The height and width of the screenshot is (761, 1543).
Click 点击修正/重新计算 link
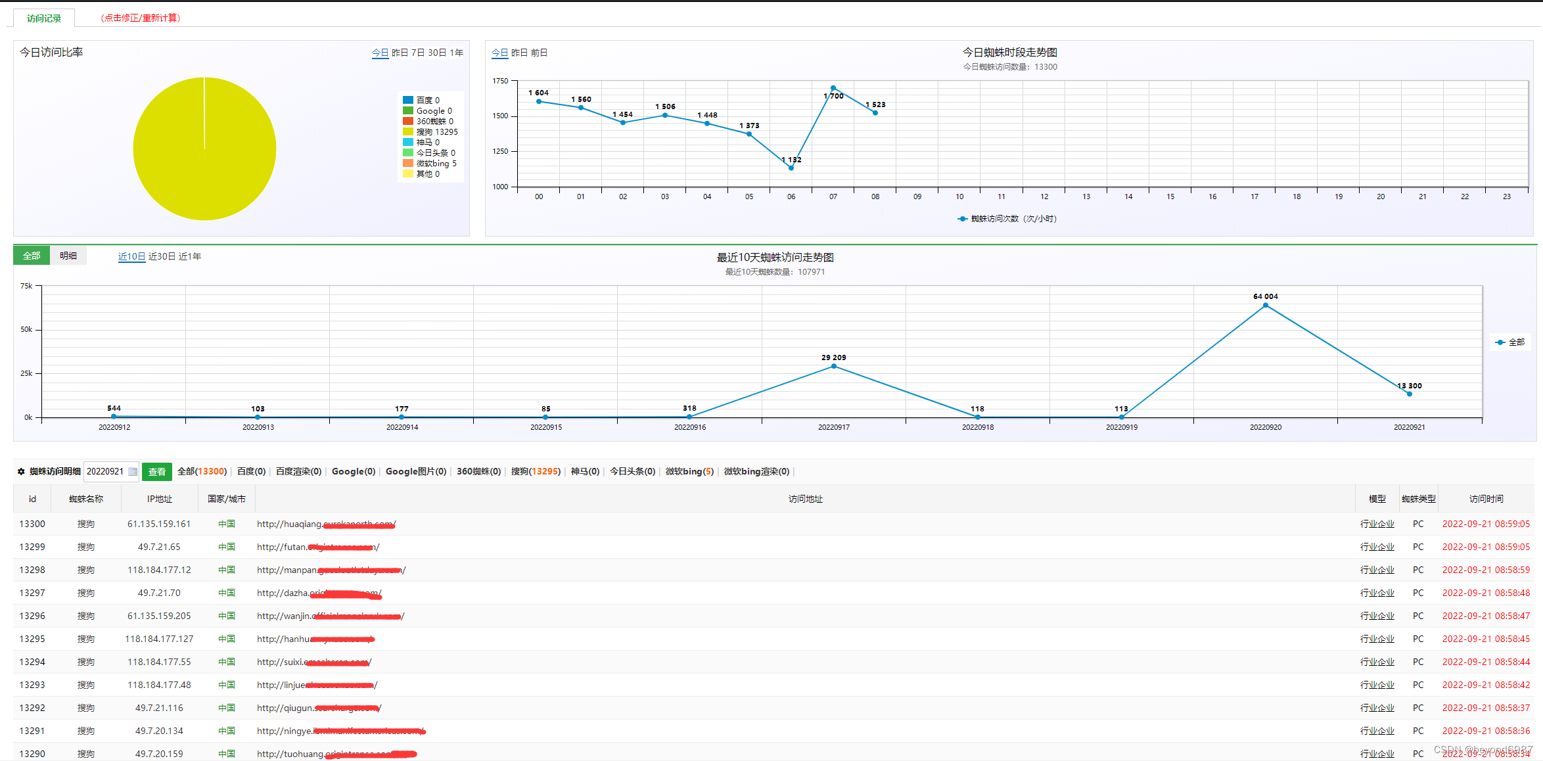click(141, 18)
